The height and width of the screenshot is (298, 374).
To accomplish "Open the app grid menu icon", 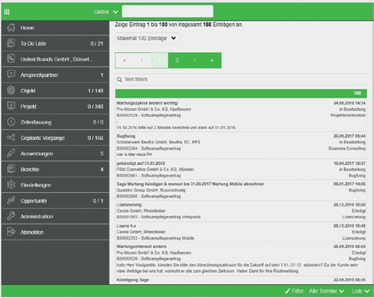I will (7, 12).
